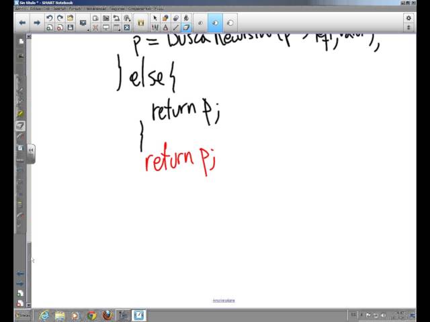Open toolbar customization gear
Screen dimensions: 430x322
click(x=409, y=19)
